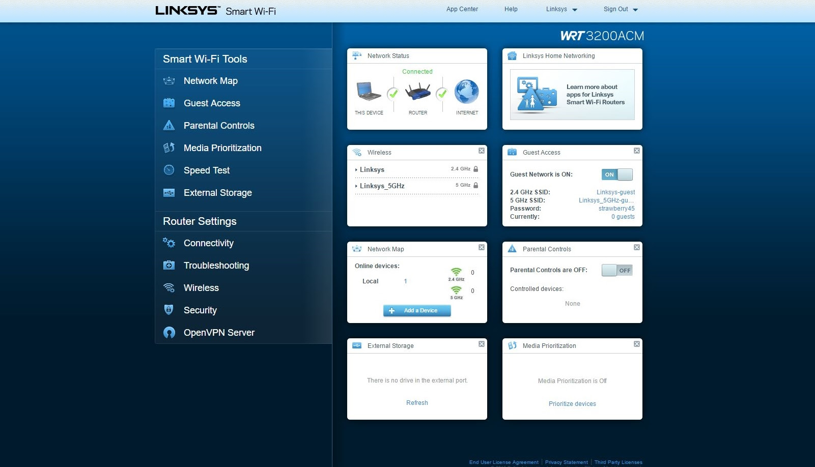The image size is (815, 467).
Task: Close the Parental Controls widget
Action: tap(636, 247)
